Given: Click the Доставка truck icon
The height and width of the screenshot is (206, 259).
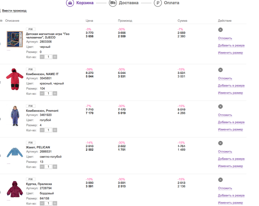Looking at the screenshot, I should [x=113, y=3].
